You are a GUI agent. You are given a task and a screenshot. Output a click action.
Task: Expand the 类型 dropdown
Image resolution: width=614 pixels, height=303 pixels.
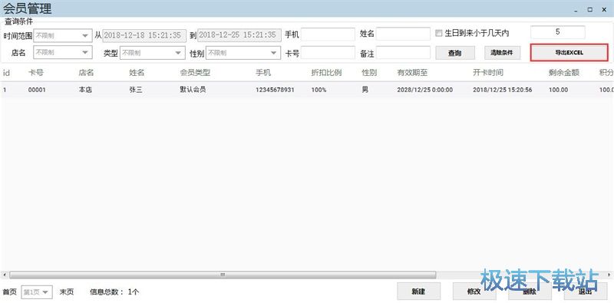(x=153, y=53)
